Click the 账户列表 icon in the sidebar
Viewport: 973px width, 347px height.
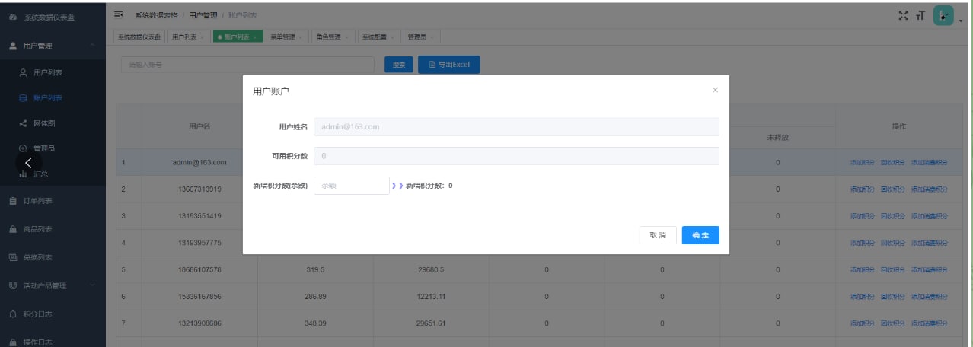(23, 98)
